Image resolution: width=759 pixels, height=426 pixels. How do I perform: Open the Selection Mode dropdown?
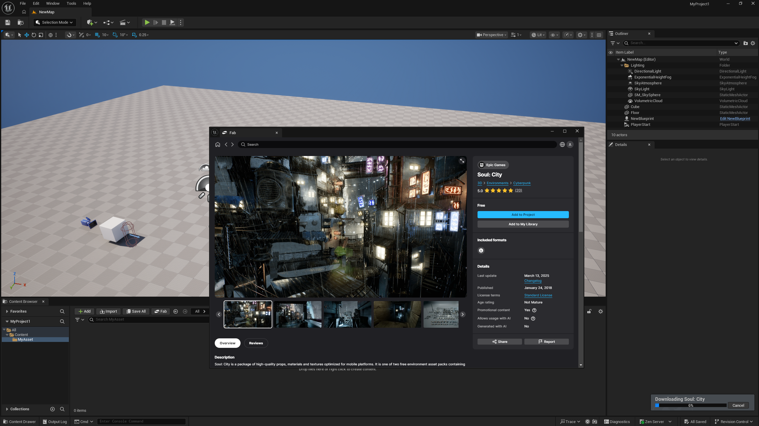click(x=55, y=22)
